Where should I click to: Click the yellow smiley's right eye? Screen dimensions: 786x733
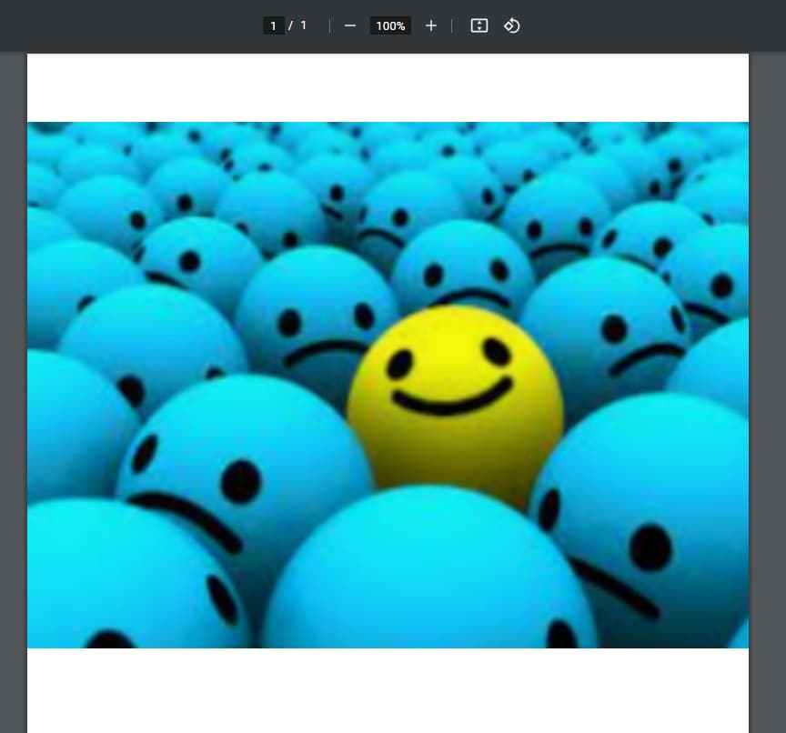(497, 352)
